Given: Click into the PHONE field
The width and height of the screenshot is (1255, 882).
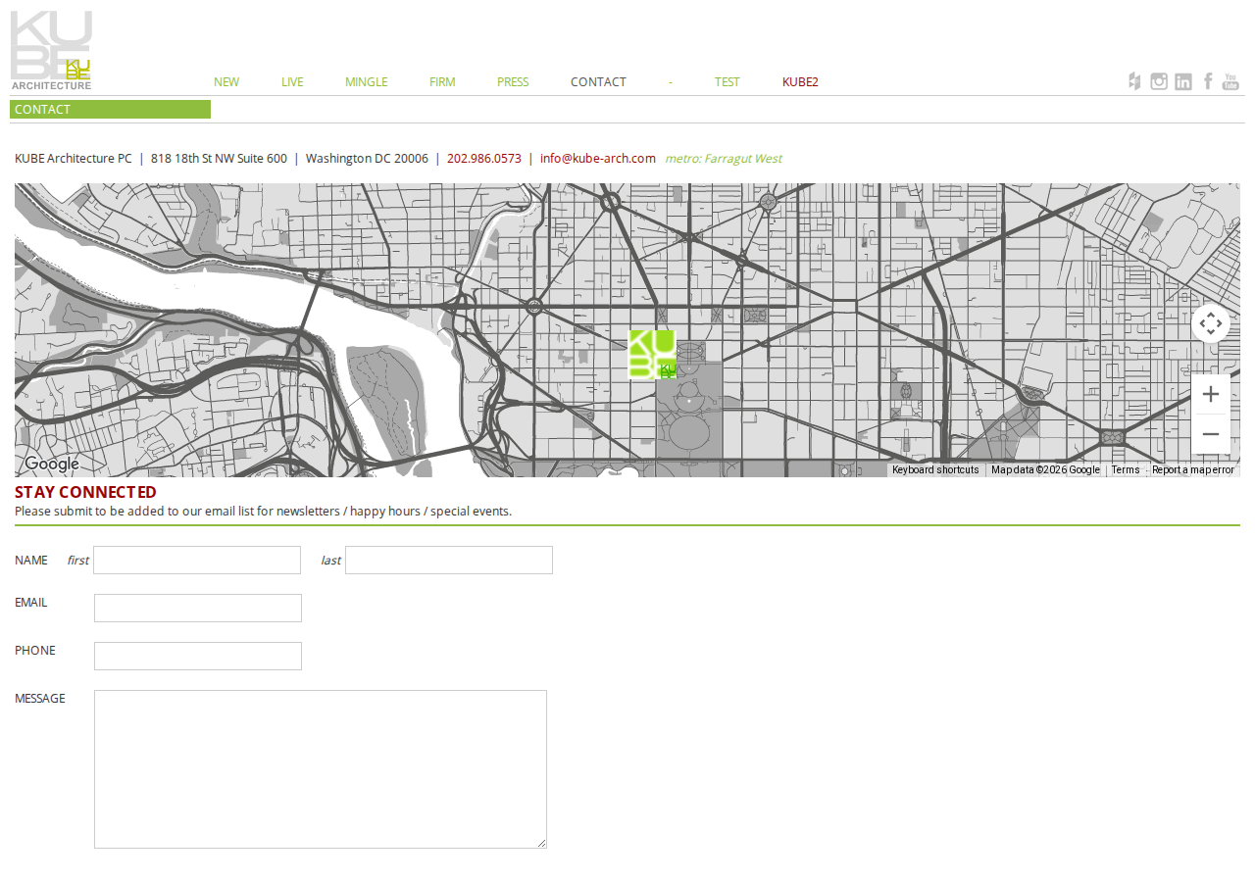Looking at the screenshot, I should pyautogui.click(x=198, y=656).
